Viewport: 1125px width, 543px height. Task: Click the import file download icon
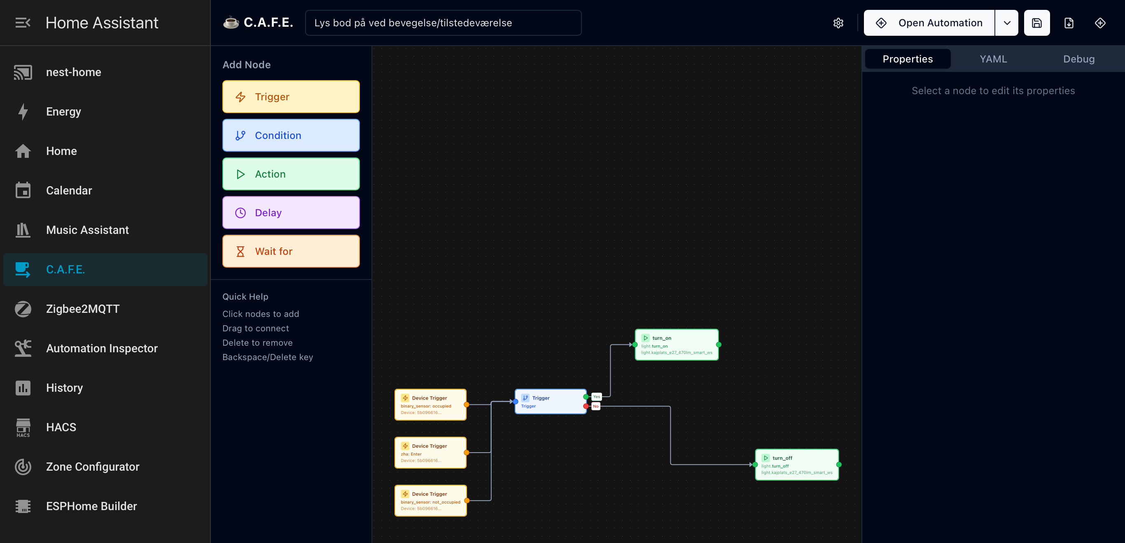click(1069, 23)
